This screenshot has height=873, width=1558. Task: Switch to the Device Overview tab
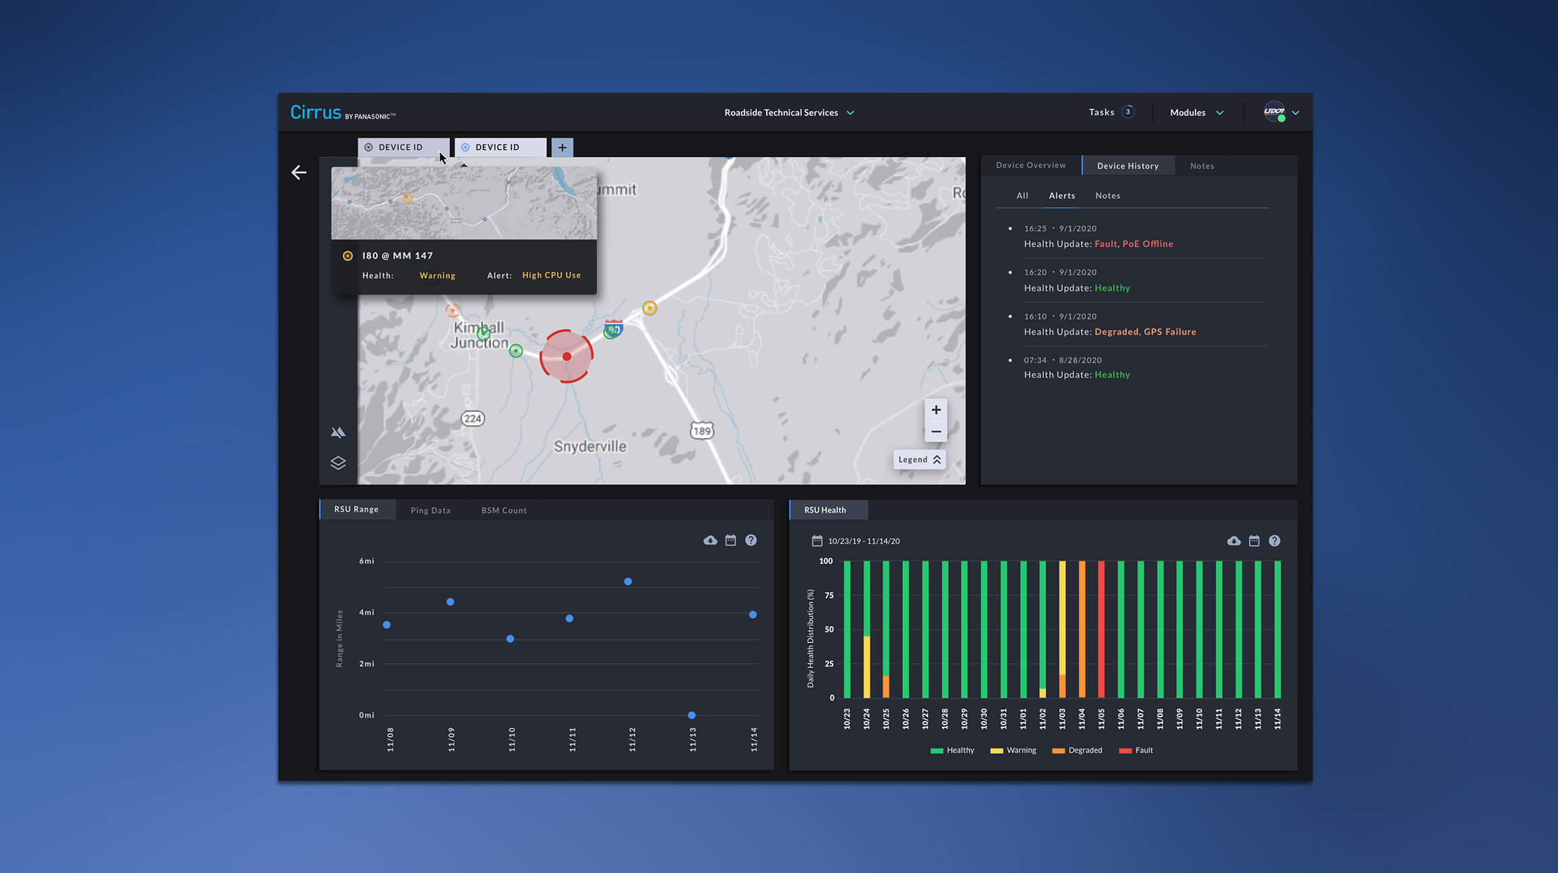(1030, 165)
